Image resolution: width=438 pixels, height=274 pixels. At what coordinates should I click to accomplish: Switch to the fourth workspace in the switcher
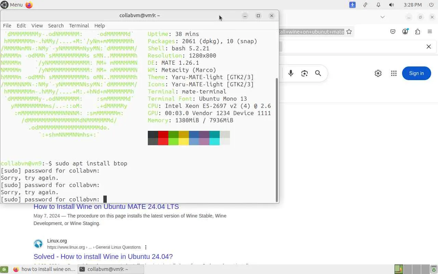pos(425,269)
